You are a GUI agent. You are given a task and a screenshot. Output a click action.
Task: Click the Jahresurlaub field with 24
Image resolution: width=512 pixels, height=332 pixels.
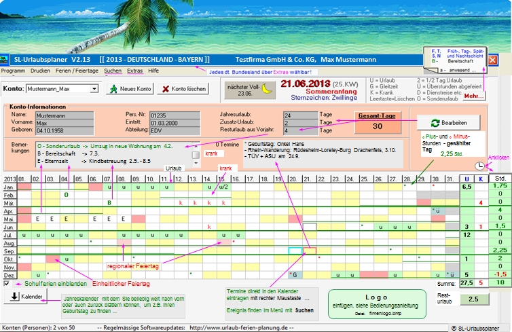click(x=300, y=115)
